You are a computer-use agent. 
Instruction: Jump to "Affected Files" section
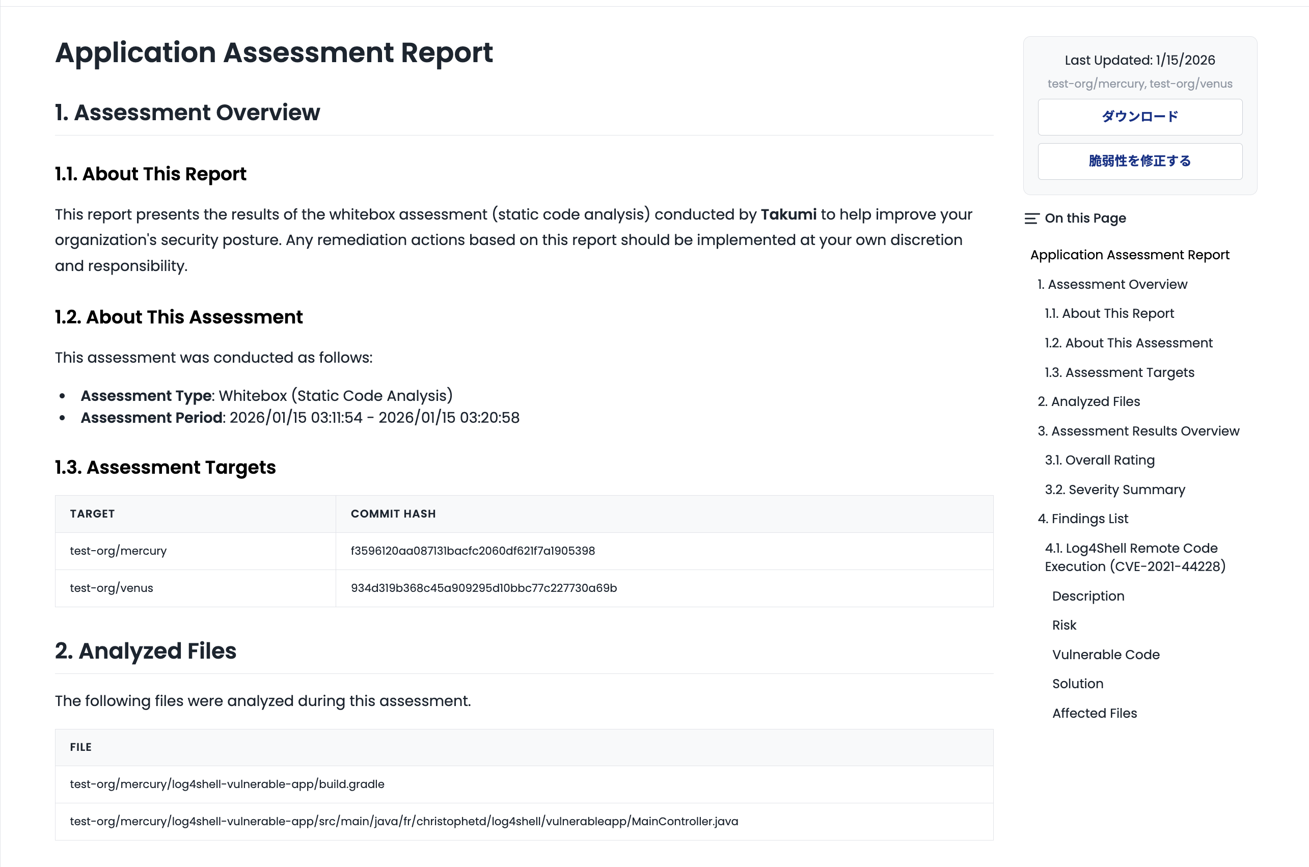(x=1094, y=713)
